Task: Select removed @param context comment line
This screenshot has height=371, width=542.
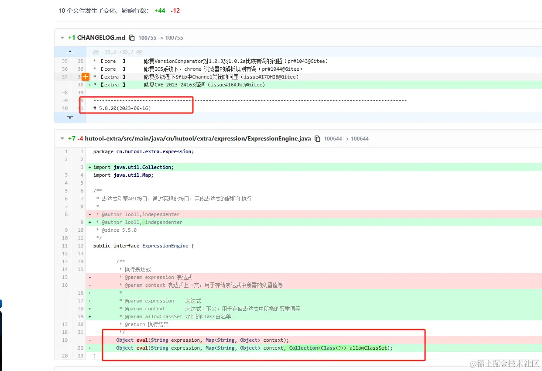Action: click(x=201, y=285)
